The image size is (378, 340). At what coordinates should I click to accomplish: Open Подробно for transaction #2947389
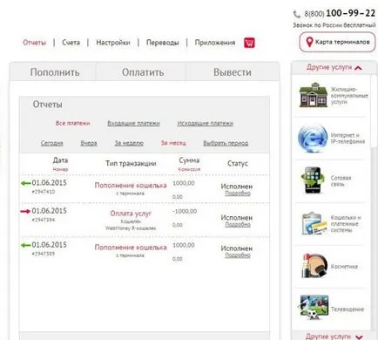point(238,255)
